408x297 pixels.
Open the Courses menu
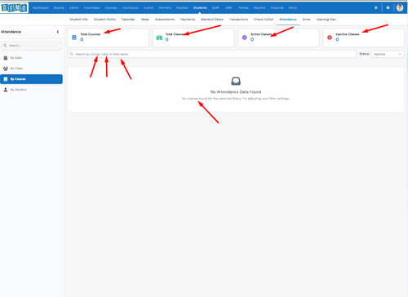pyautogui.click(x=111, y=7)
